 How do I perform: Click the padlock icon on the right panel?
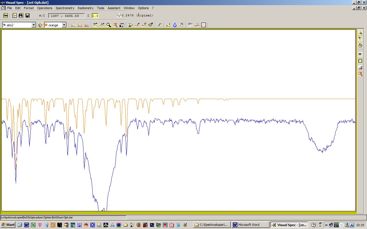point(360,45)
